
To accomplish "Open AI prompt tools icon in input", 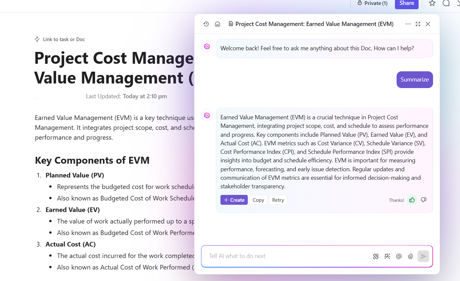I will coord(376,256).
